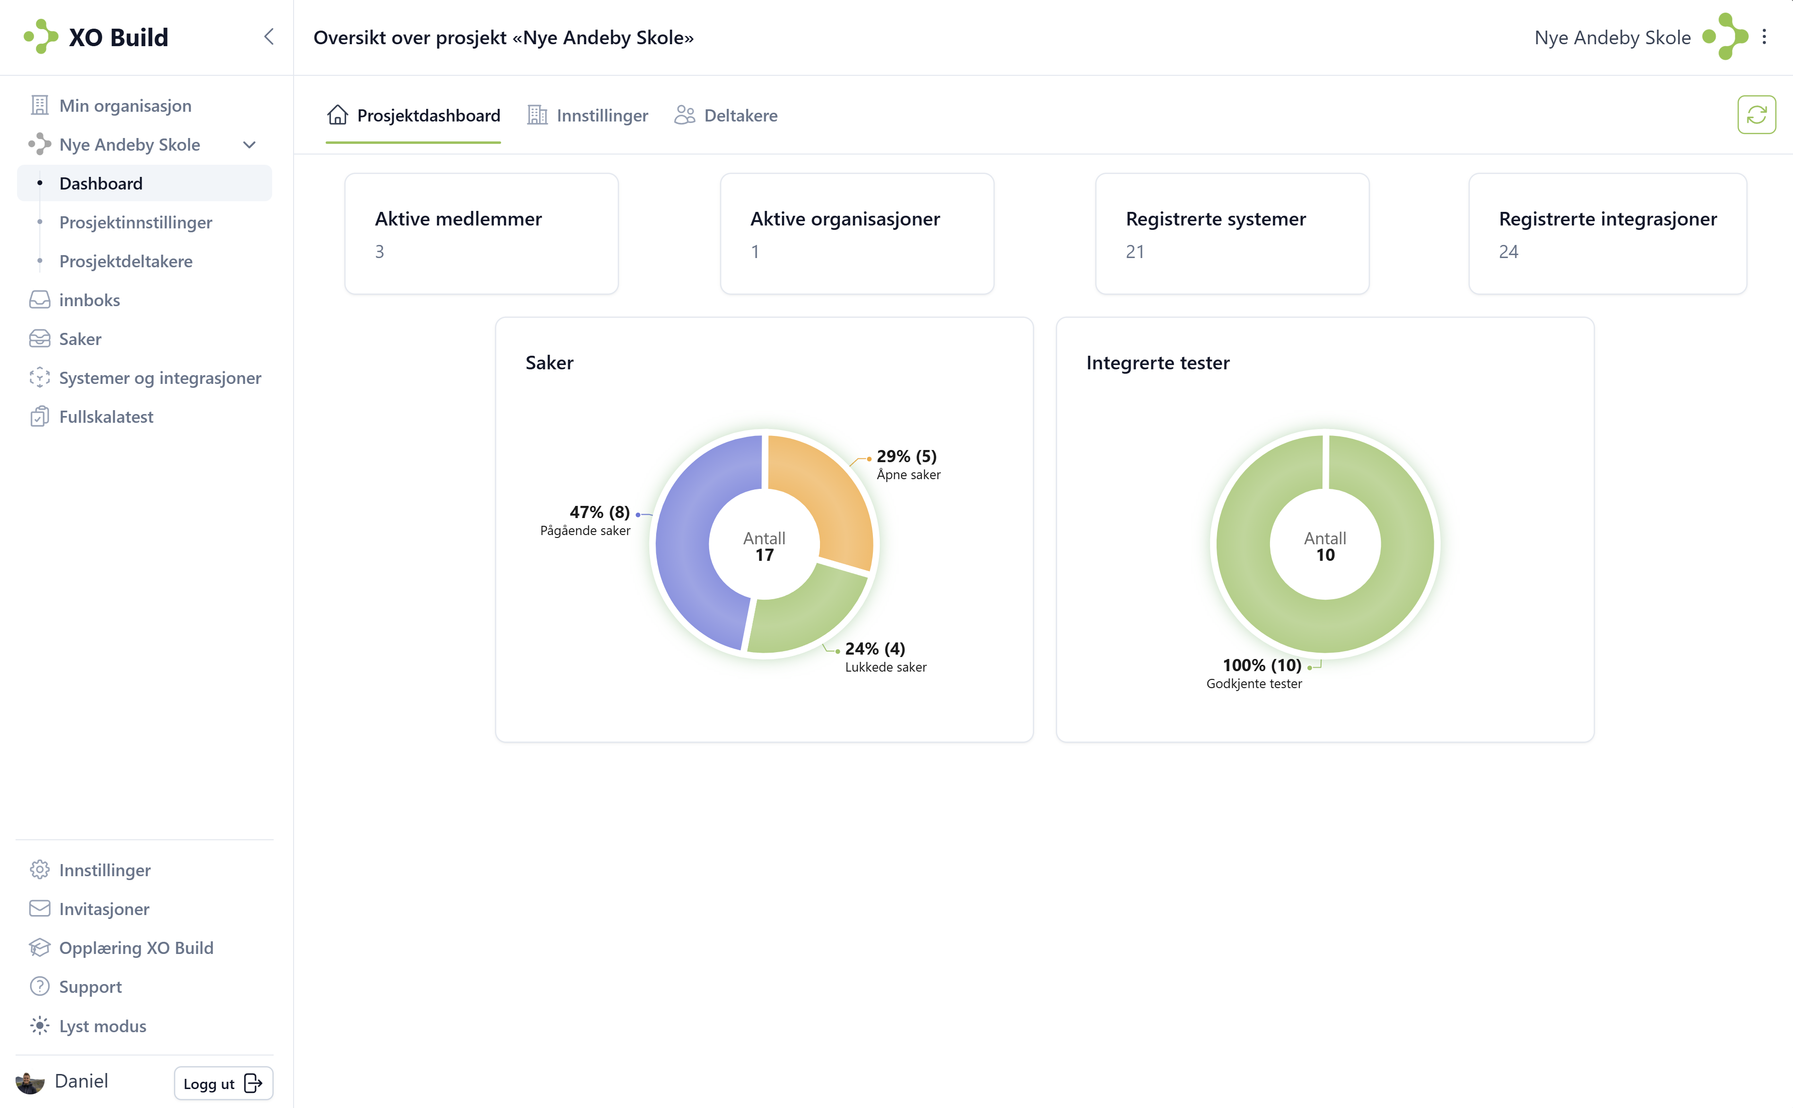Viewport: 1793px width, 1108px height.
Task: Click the refresh dashboard icon button
Action: coord(1756,115)
